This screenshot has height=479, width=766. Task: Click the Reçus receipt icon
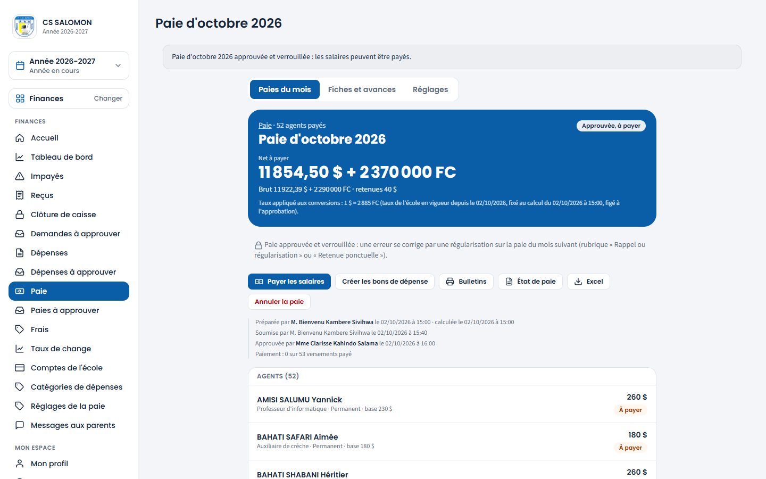20,195
